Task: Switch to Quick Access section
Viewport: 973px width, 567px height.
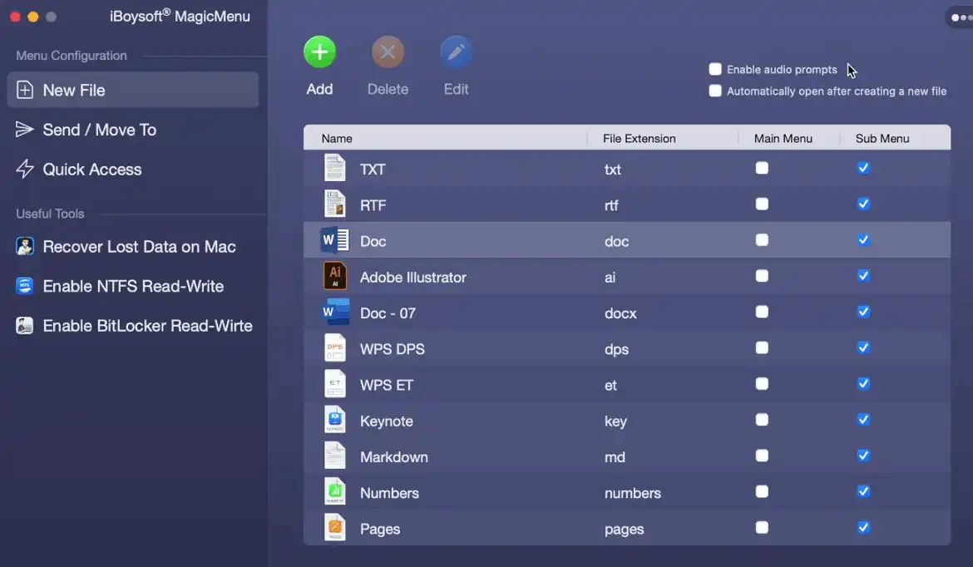Action: (91, 170)
